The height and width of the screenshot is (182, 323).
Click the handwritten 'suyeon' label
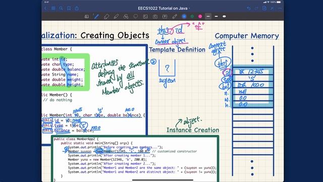pyautogui.click(x=167, y=81)
